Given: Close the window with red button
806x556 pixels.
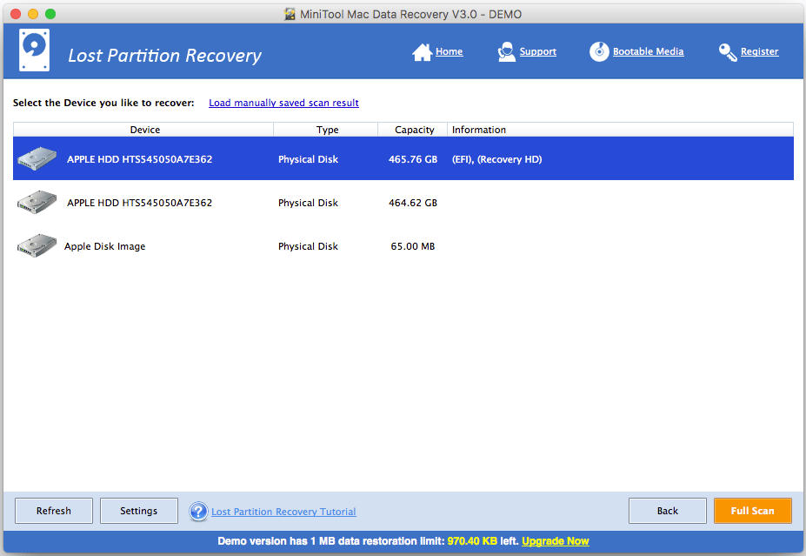Looking at the screenshot, I should click(16, 14).
